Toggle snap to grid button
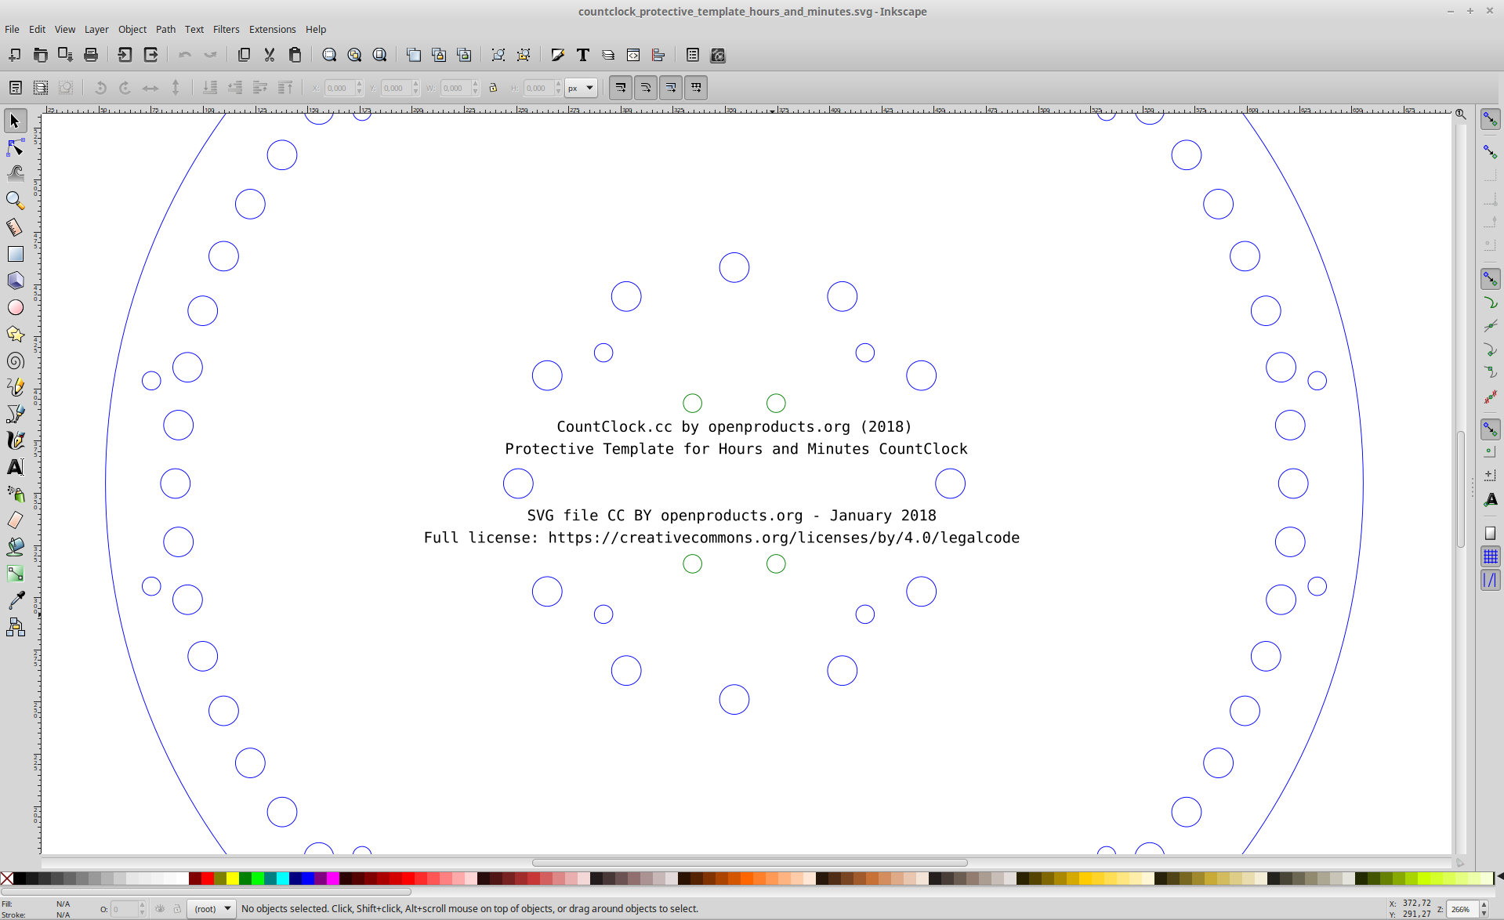Viewport: 1504px width, 920px height. (x=1490, y=556)
